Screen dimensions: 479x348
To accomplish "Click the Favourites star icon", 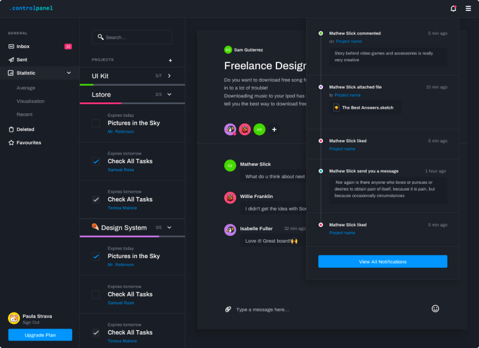I will click(x=11, y=143).
